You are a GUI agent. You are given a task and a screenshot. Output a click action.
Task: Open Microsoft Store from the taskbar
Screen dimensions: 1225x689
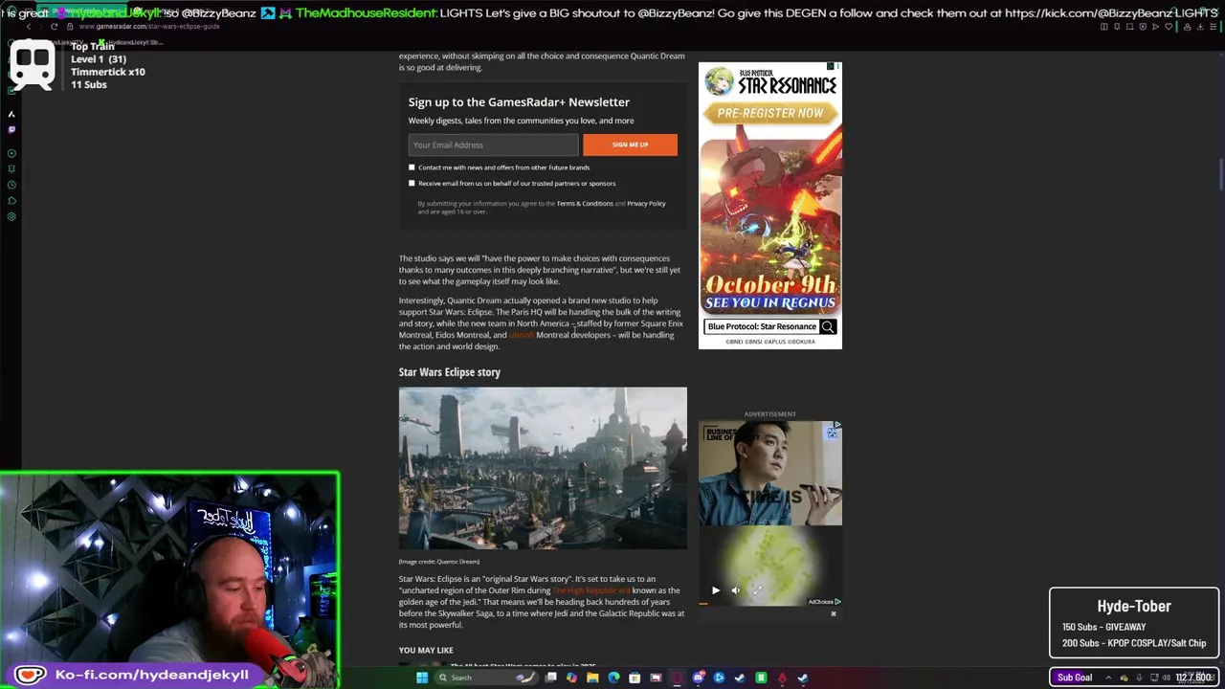[635, 678]
